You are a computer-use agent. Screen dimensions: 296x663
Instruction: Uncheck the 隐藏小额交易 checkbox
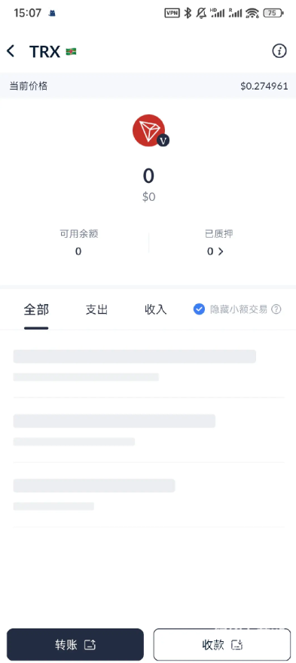point(199,309)
